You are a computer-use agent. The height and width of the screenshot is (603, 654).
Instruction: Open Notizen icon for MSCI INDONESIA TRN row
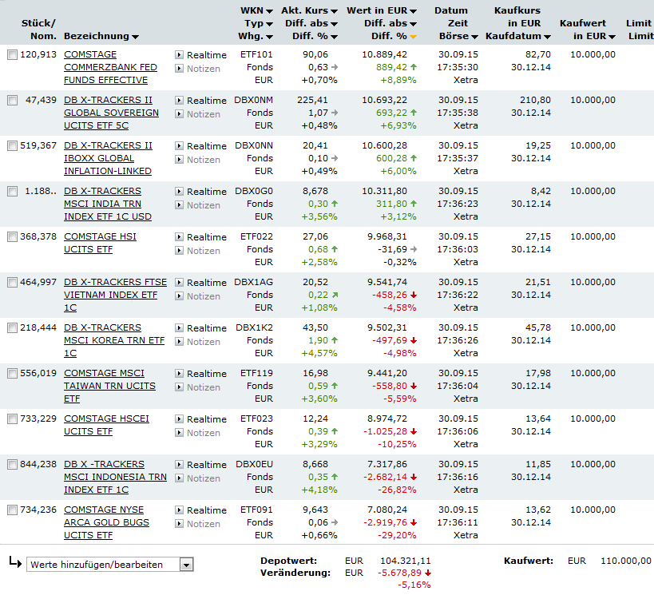point(179,478)
